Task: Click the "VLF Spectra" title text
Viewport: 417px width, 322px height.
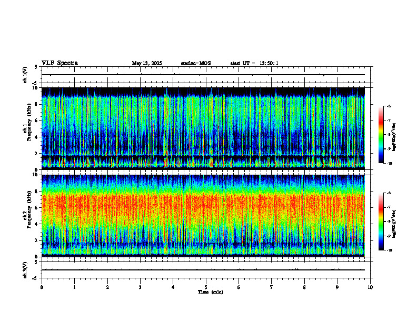Action: coord(59,63)
